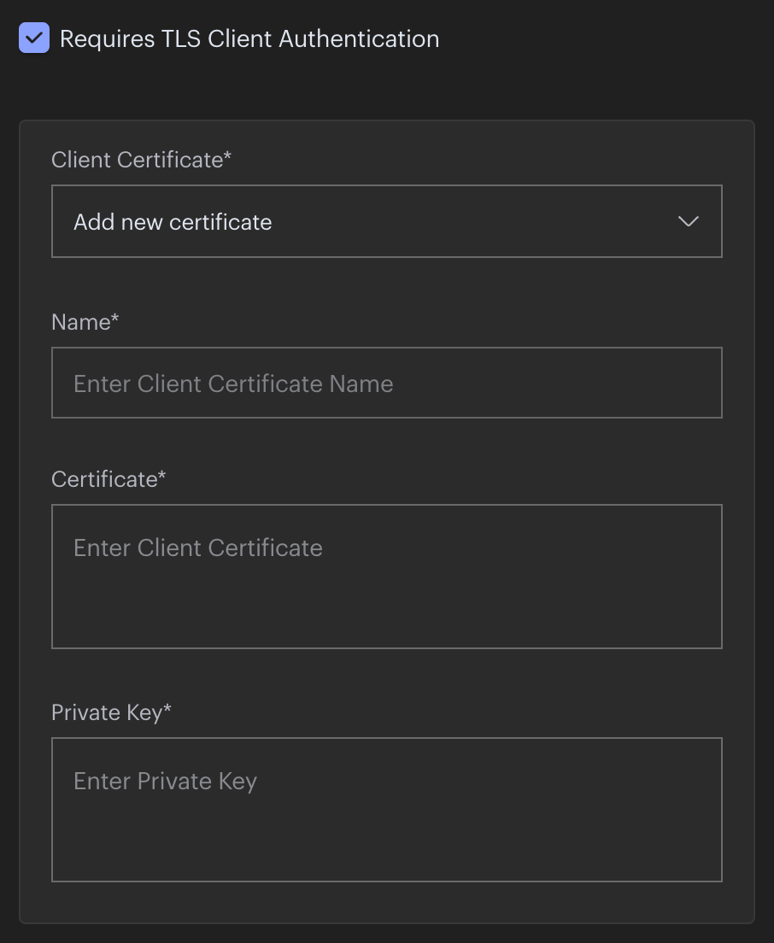Click the Certificate* field label
The image size is (774, 943).
tap(108, 479)
